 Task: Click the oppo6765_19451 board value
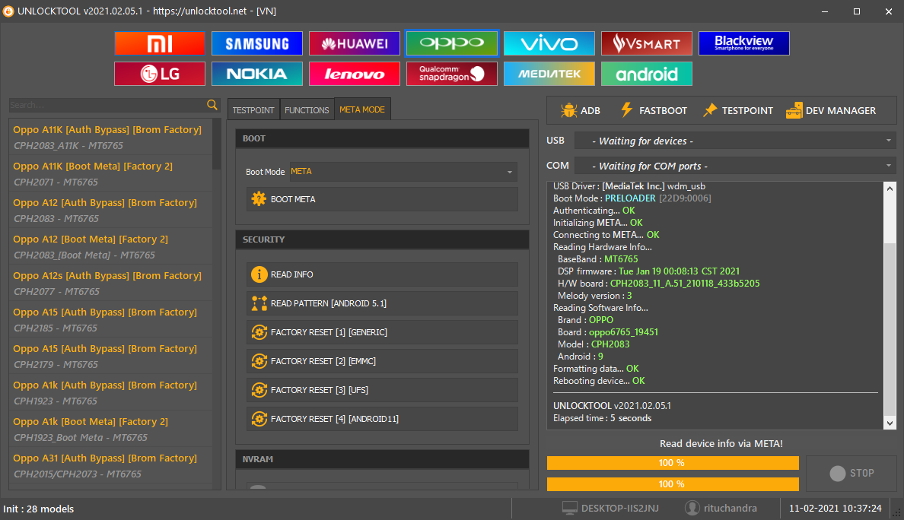point(623,331)
